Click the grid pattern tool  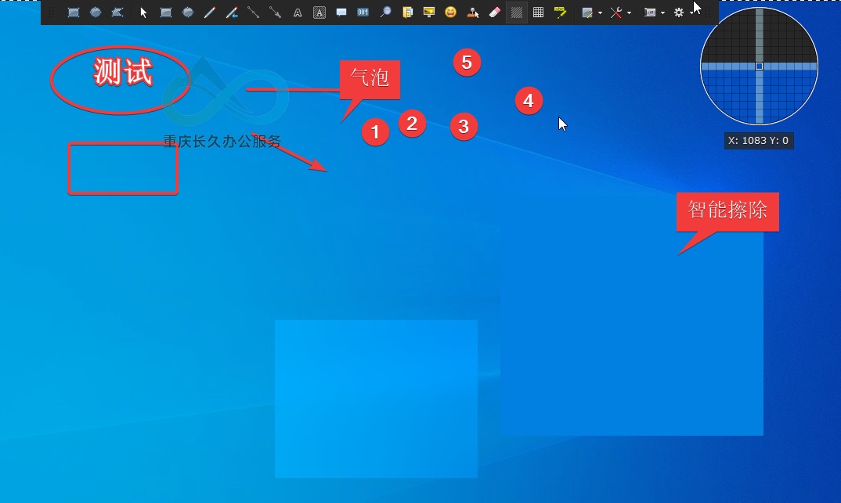coord(538,13)
